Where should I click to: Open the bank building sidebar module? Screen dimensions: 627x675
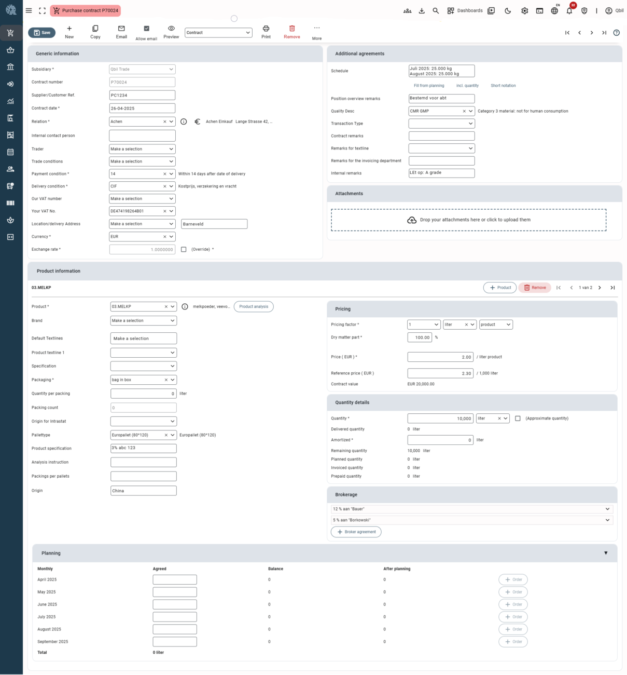click(x=10, y=67)
